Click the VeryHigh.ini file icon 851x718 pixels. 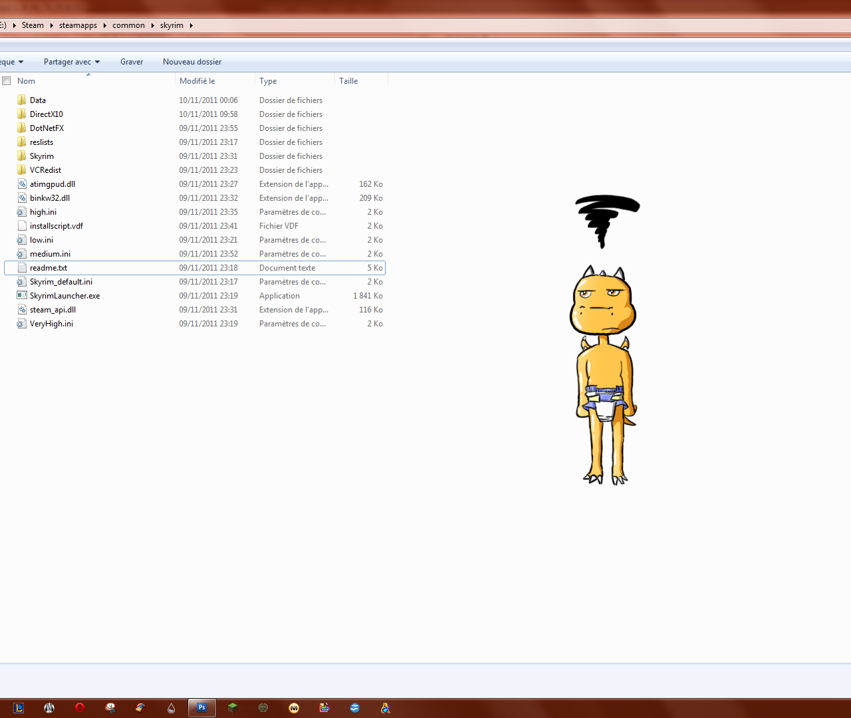[22, 324]
